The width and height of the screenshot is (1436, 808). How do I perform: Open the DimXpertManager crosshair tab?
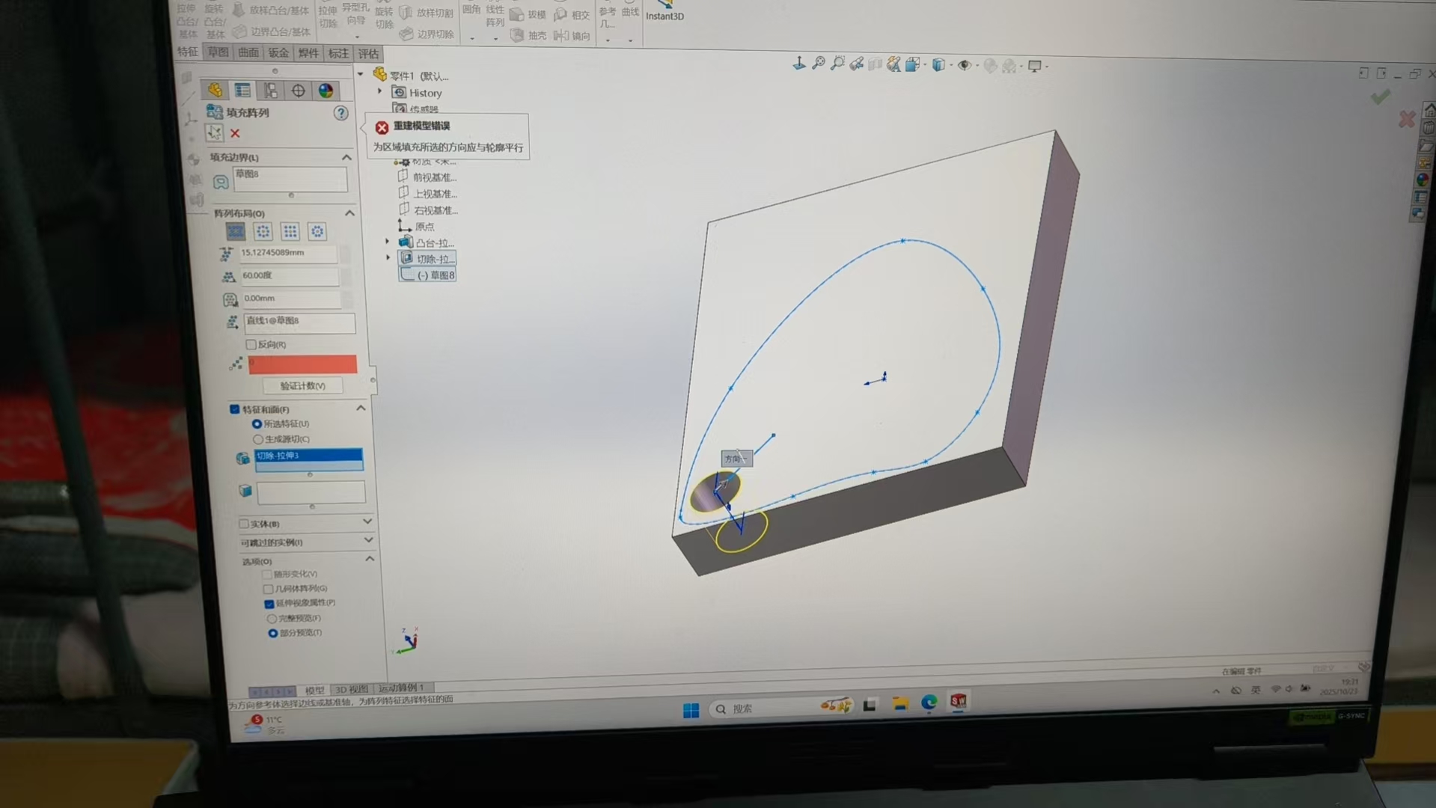(x=298, y=91)
